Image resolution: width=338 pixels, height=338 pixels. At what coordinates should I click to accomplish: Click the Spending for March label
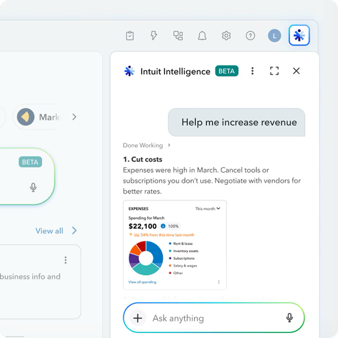point(146,218)
